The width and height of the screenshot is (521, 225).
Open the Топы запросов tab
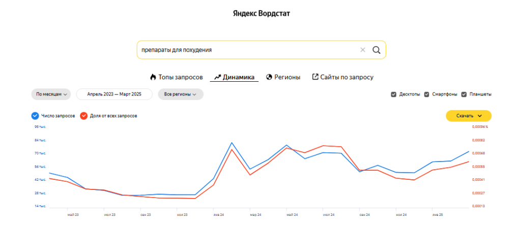click(177, 77)
